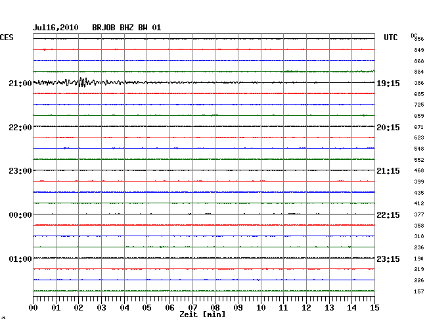427x325 pixels.
Task: Click the 23:00 local time label
Action: [20, 171]
